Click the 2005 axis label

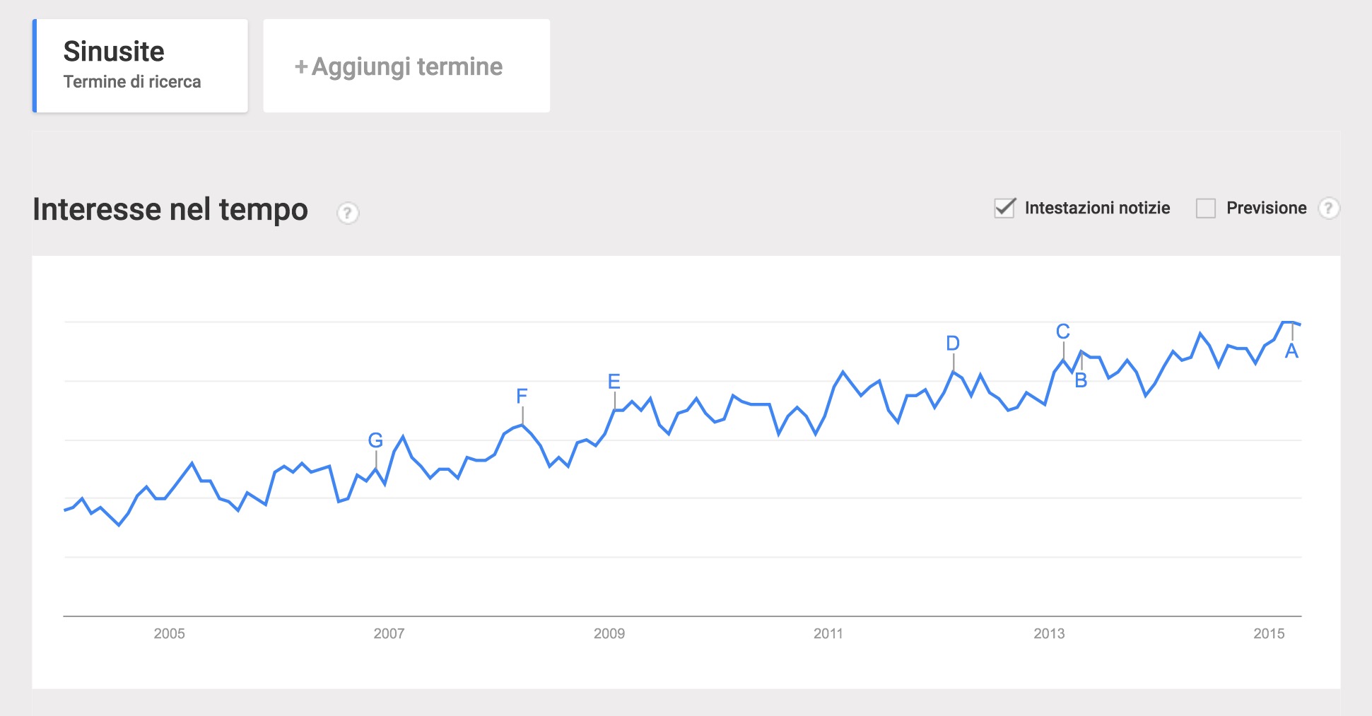[170, 633]
